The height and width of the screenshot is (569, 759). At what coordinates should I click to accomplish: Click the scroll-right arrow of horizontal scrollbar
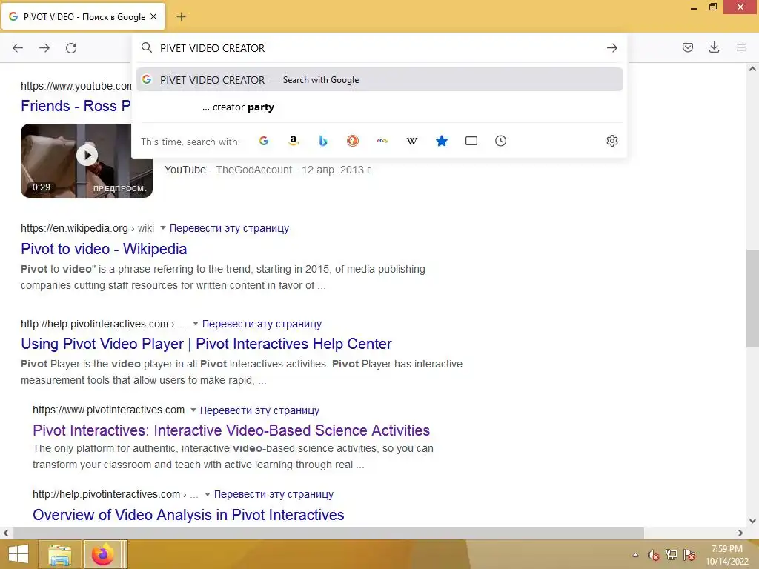point(740,533)
